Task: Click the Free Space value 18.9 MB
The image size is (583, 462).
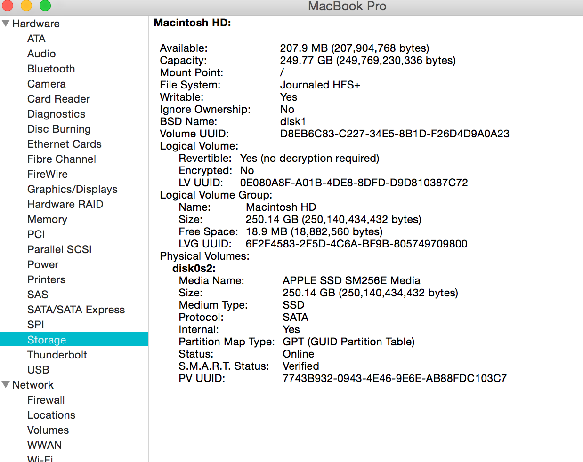Action: click(314, 231)
